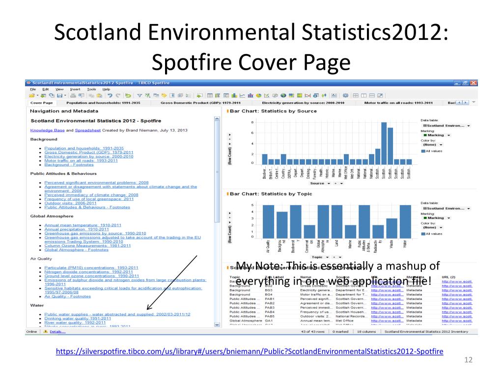
Task: Arrange visualizations evenly in grid icon
Action: coord(356,96)
